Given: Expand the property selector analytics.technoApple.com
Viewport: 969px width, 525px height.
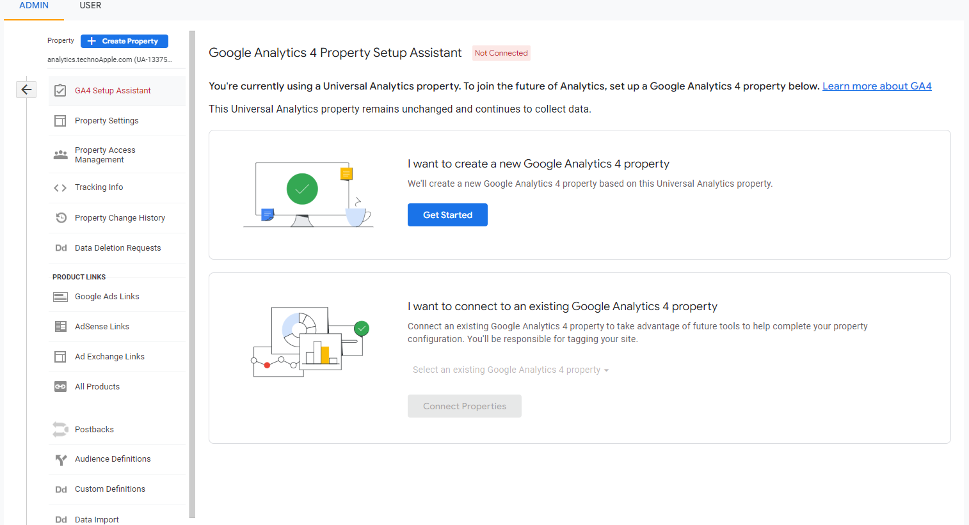Looking at the screenshot, I should [x=109, y=59].
